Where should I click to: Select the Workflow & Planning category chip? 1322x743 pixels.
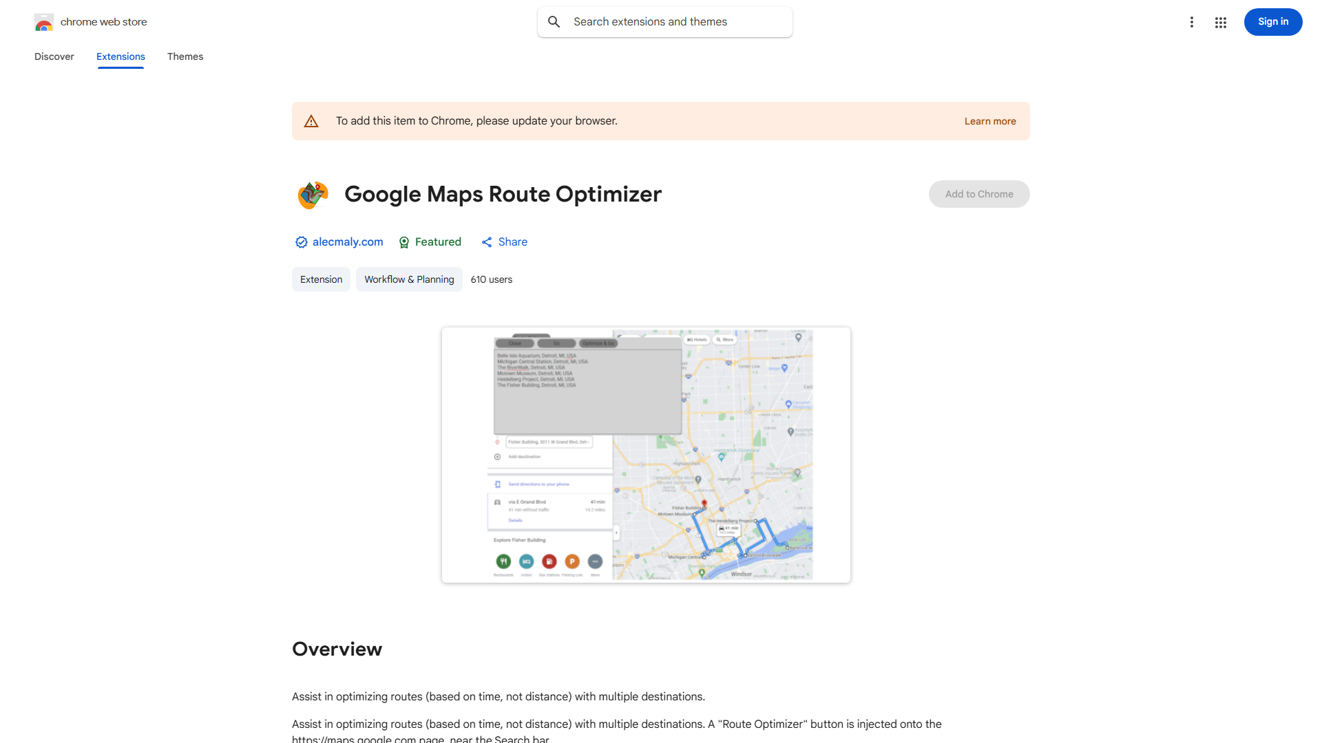[408, 279]
